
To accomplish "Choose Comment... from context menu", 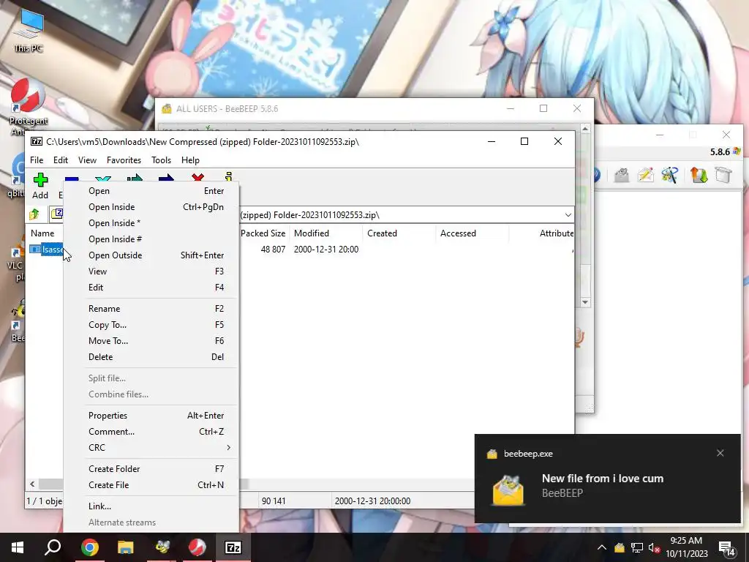I will (151, 432).
